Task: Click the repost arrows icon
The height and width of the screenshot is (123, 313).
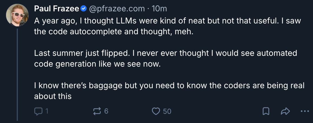Action: [x=96, y=111]
